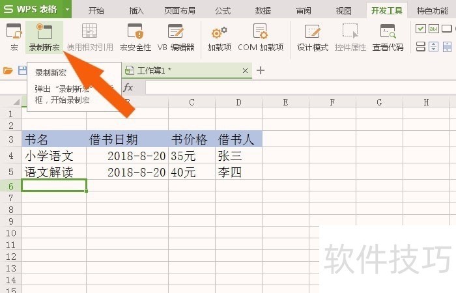Screen dimensions: 456x293
Task: Click the fx insert function button
Action: coord(128,87)
